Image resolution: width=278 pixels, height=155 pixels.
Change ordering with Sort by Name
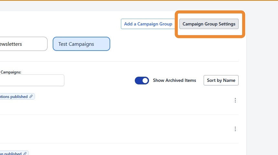221,80
